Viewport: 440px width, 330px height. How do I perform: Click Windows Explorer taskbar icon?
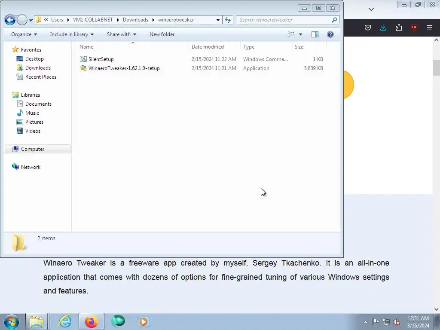pyautogui.click(x=37, y=321)
